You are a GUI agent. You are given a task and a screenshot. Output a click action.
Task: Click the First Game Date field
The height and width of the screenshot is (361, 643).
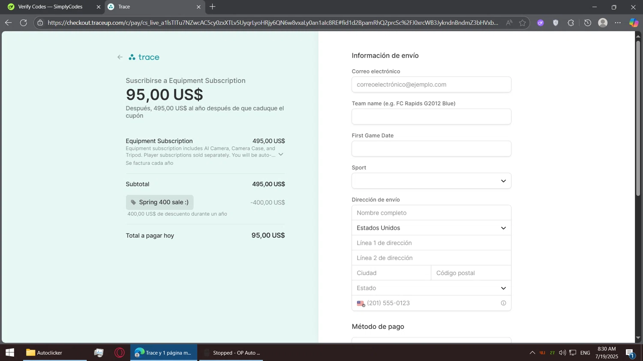click(x=431, y=149)
